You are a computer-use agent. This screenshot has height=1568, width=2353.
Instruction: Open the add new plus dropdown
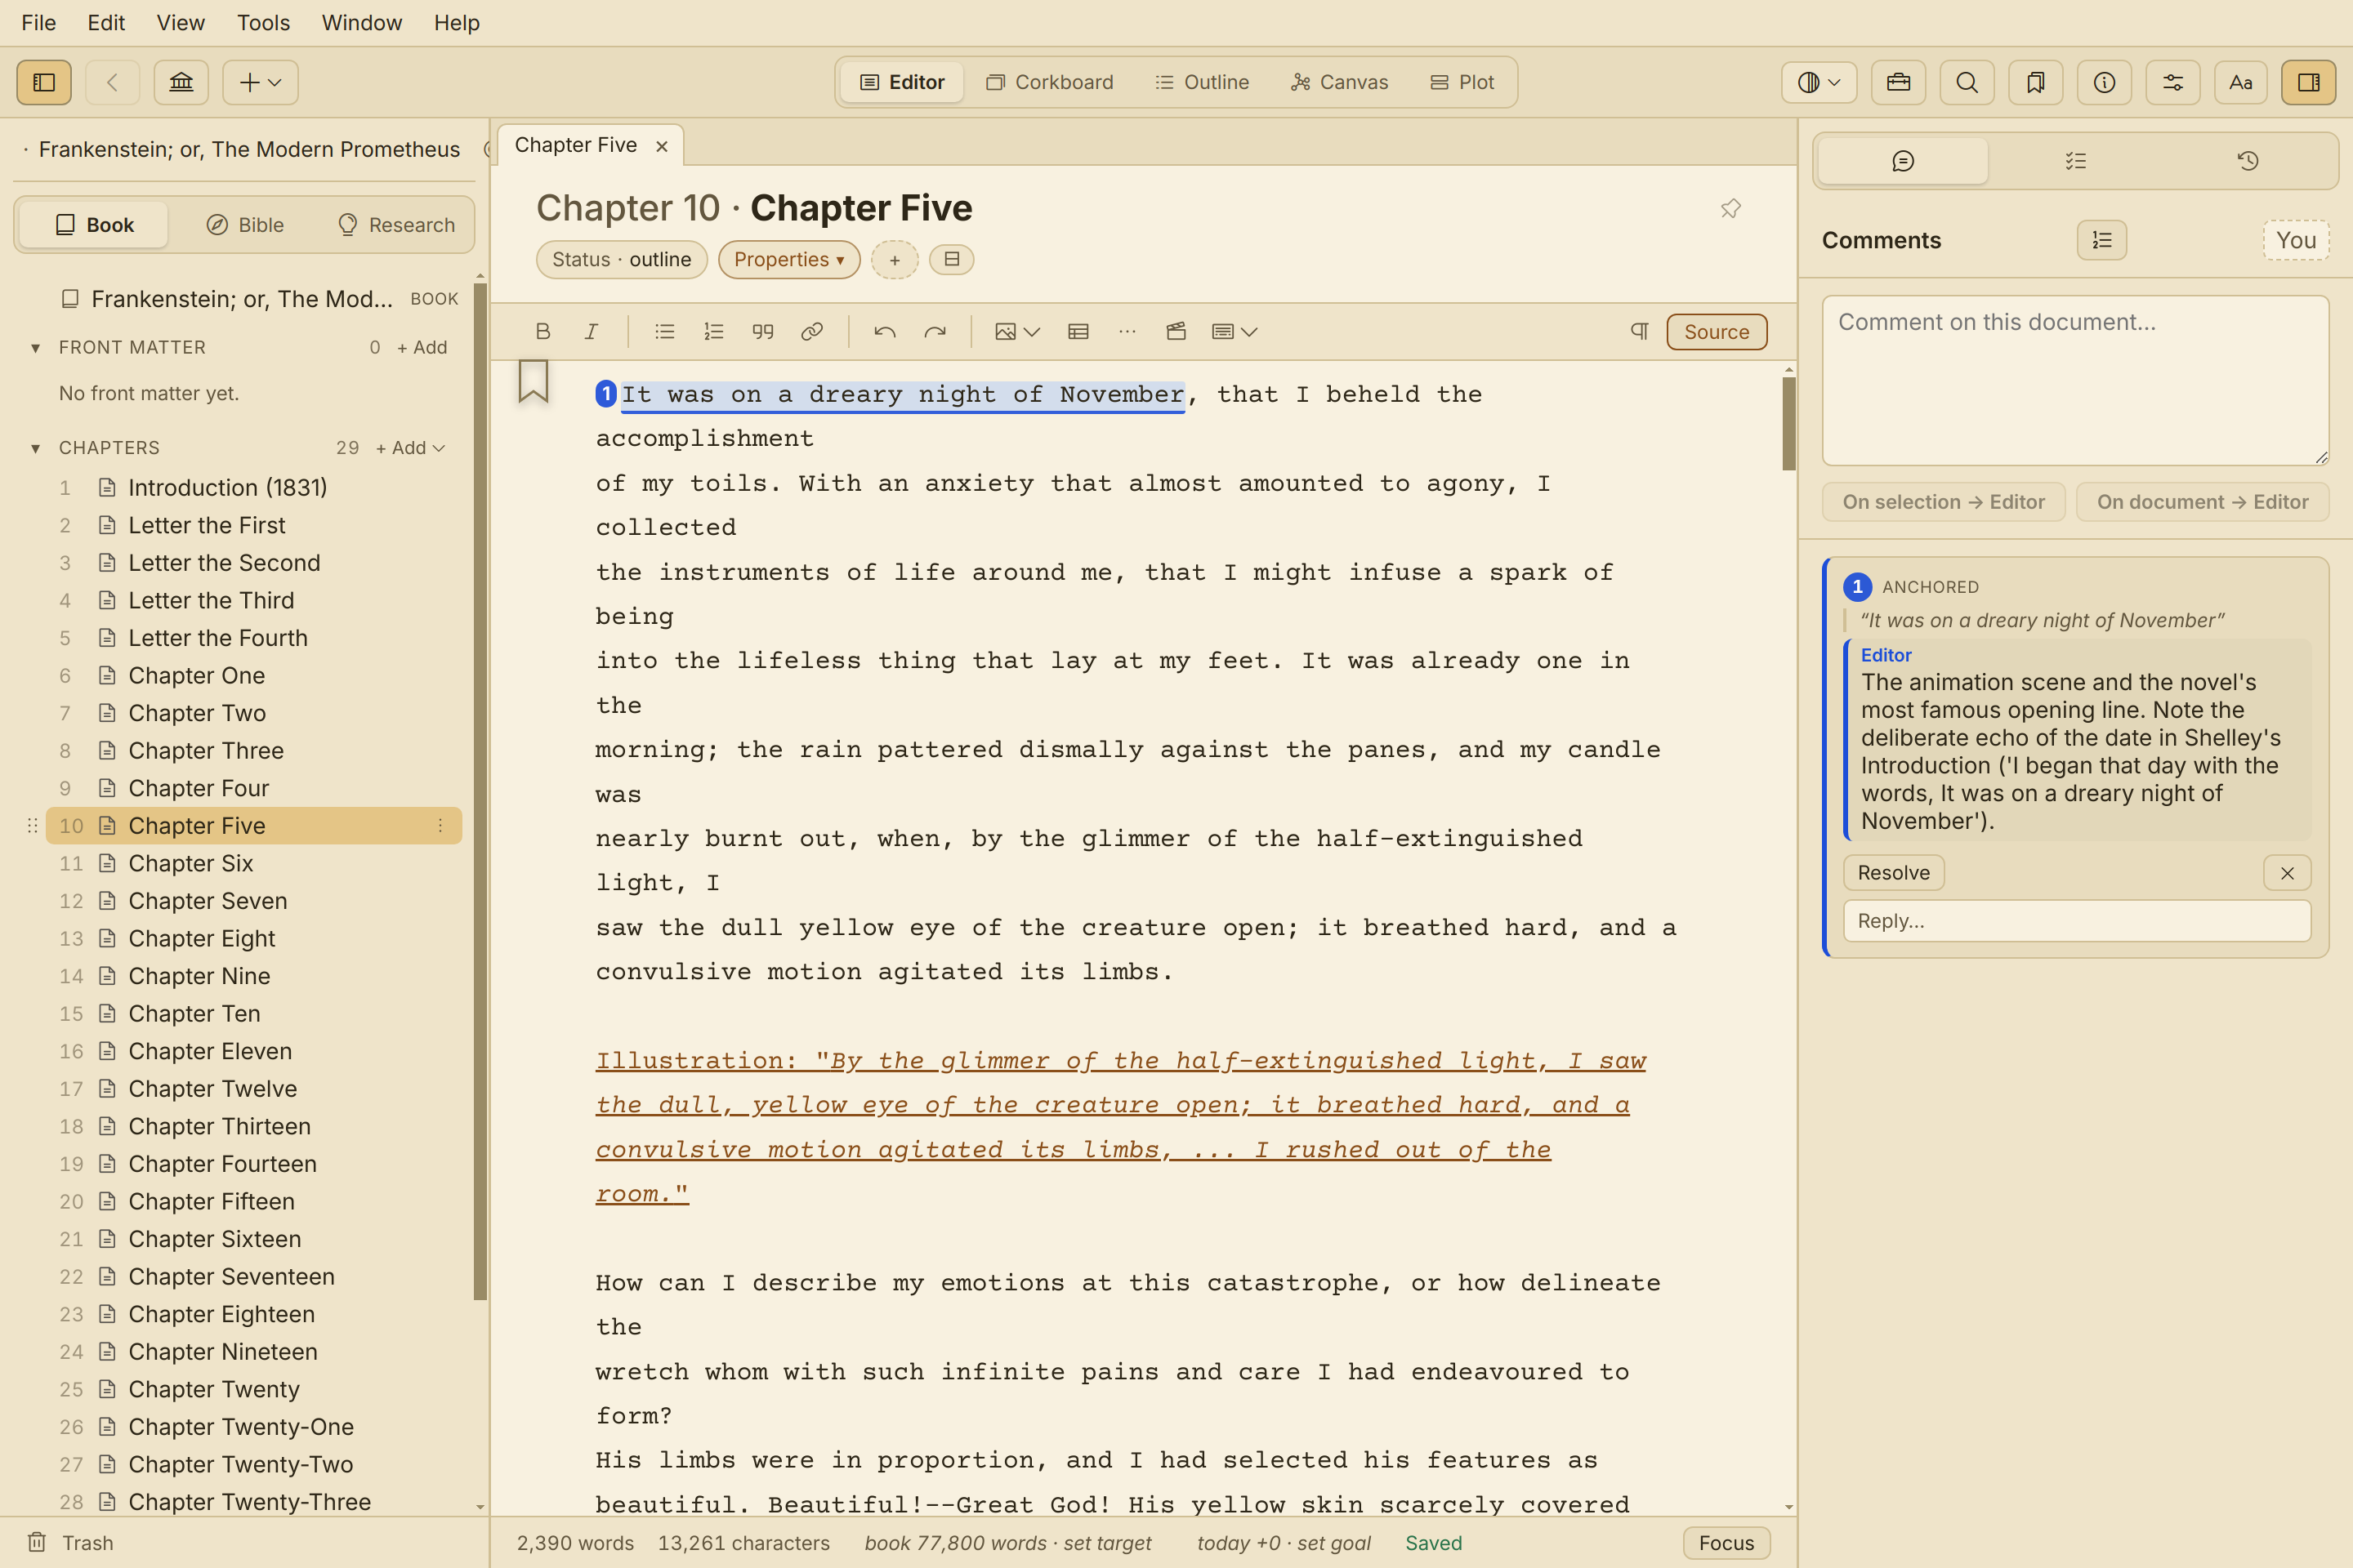tap(260, 82)
